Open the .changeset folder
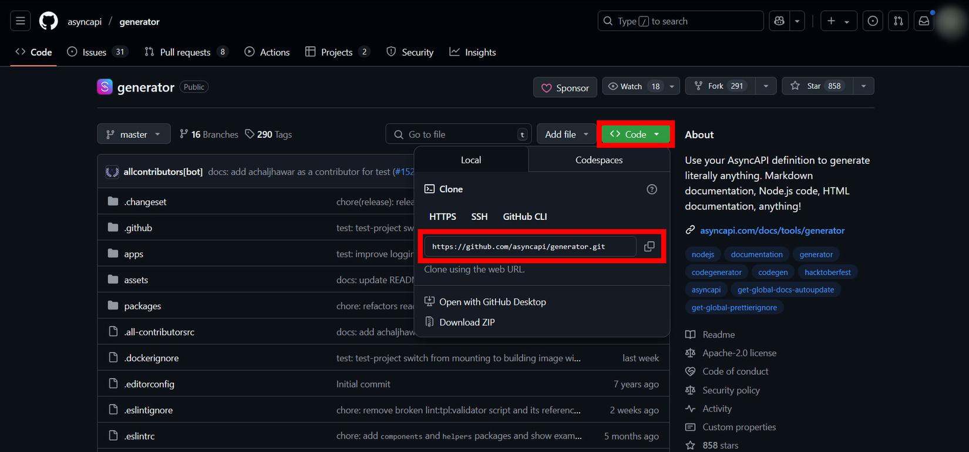The width and height of the screenshot is (969, 452). [x=145, y=202]
